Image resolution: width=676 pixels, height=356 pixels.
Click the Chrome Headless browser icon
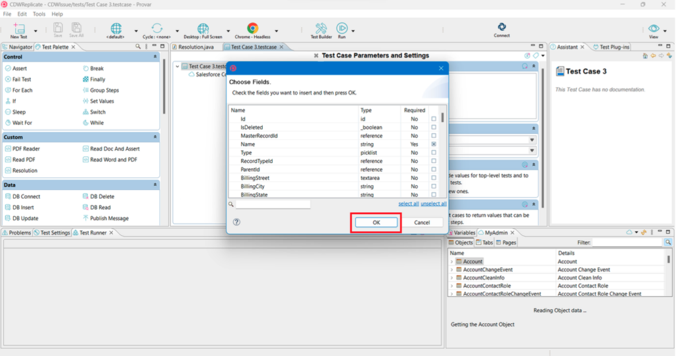coord(253,28)
